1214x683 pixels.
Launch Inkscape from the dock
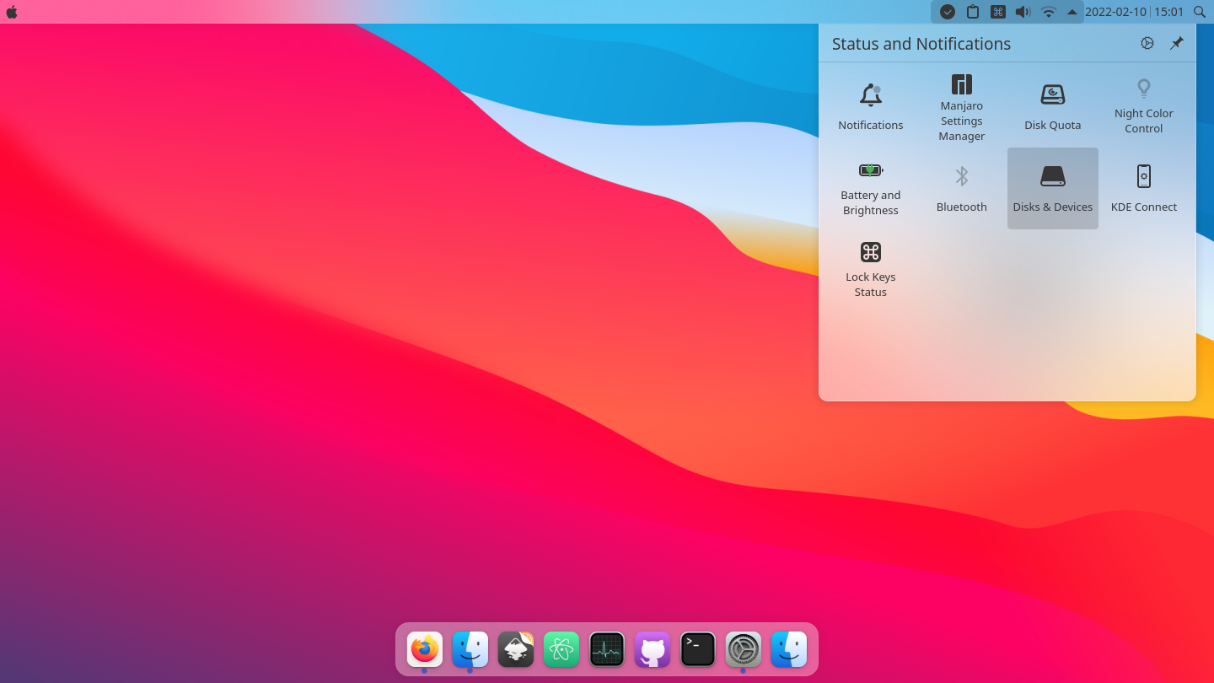coord(516,649)
